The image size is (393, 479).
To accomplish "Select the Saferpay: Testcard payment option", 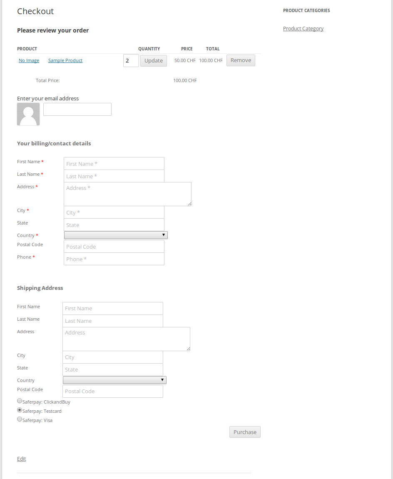I will (20, 410).
